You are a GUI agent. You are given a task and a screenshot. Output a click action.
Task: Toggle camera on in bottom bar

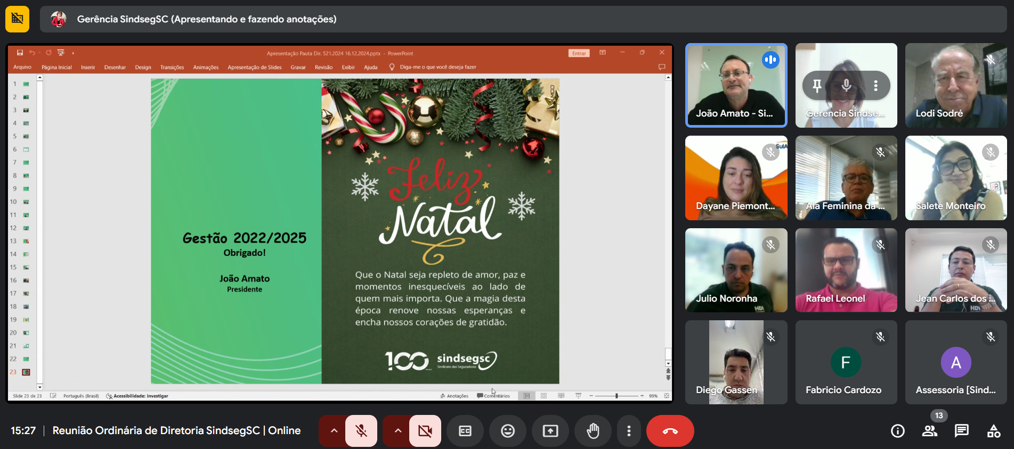[x=425, y=431]
